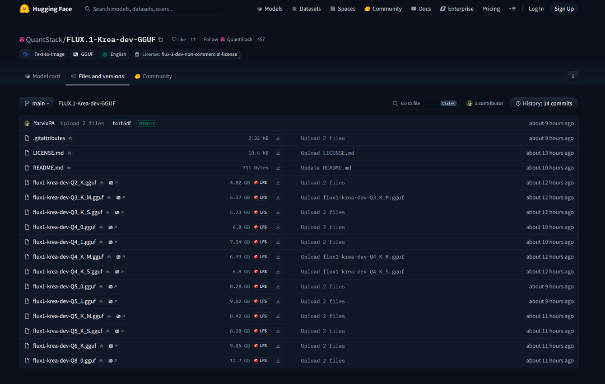The width and height of the screenshot is (605, 384).
Task: Expand the extra navigation menu beside Pricing
Action: 512,8
